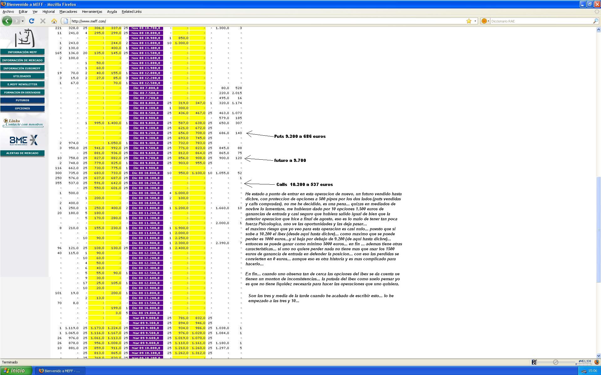Screen dimensions: 601x375
Task: Click the stop loading X icon
Action: (43, 21)
